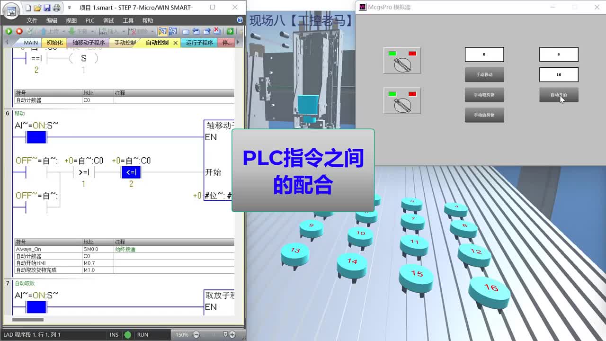Click the green RUN PLC icon
This screenshot has height=341, width=606.
tap(9, 31)
